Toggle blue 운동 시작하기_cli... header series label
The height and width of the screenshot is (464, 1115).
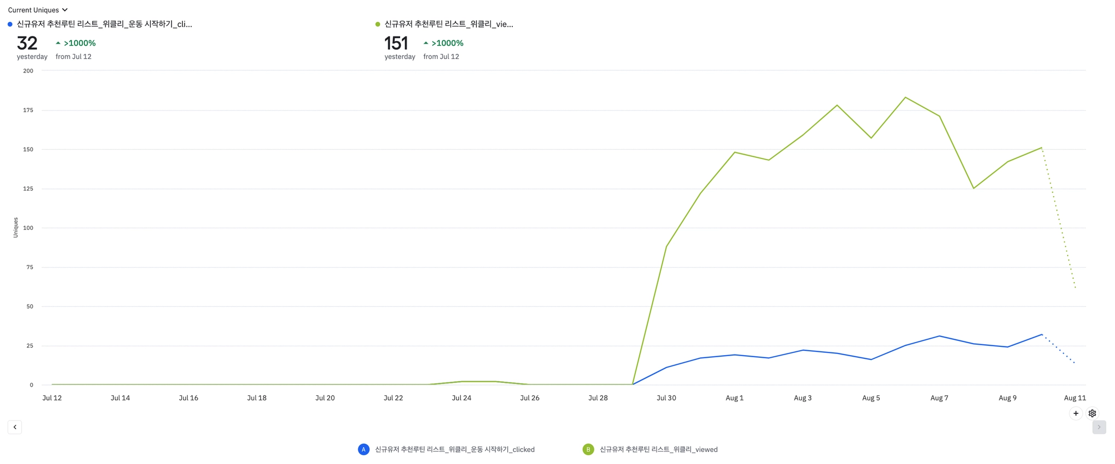104,24
